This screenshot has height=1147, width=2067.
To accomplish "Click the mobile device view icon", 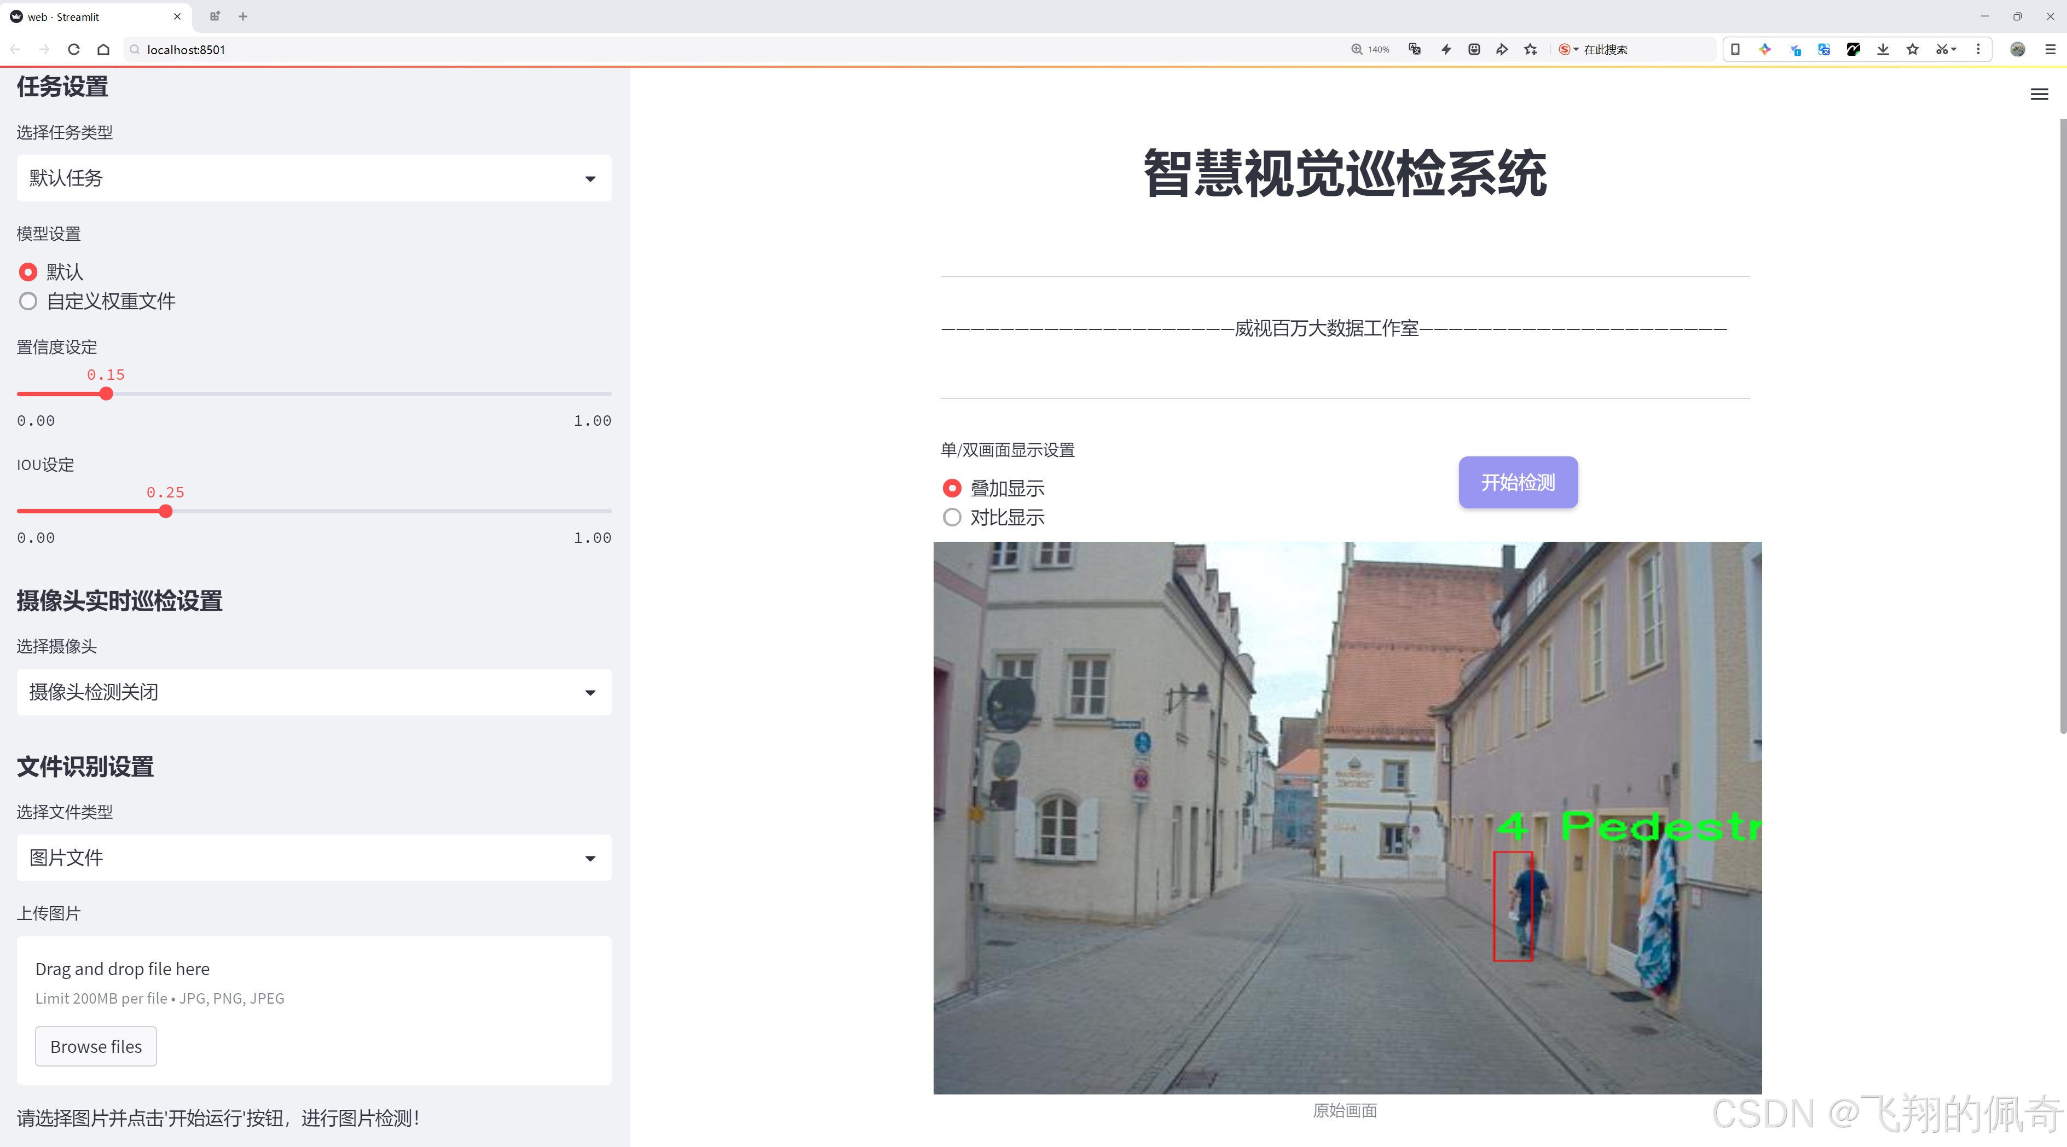I will tap(1735, 50).
